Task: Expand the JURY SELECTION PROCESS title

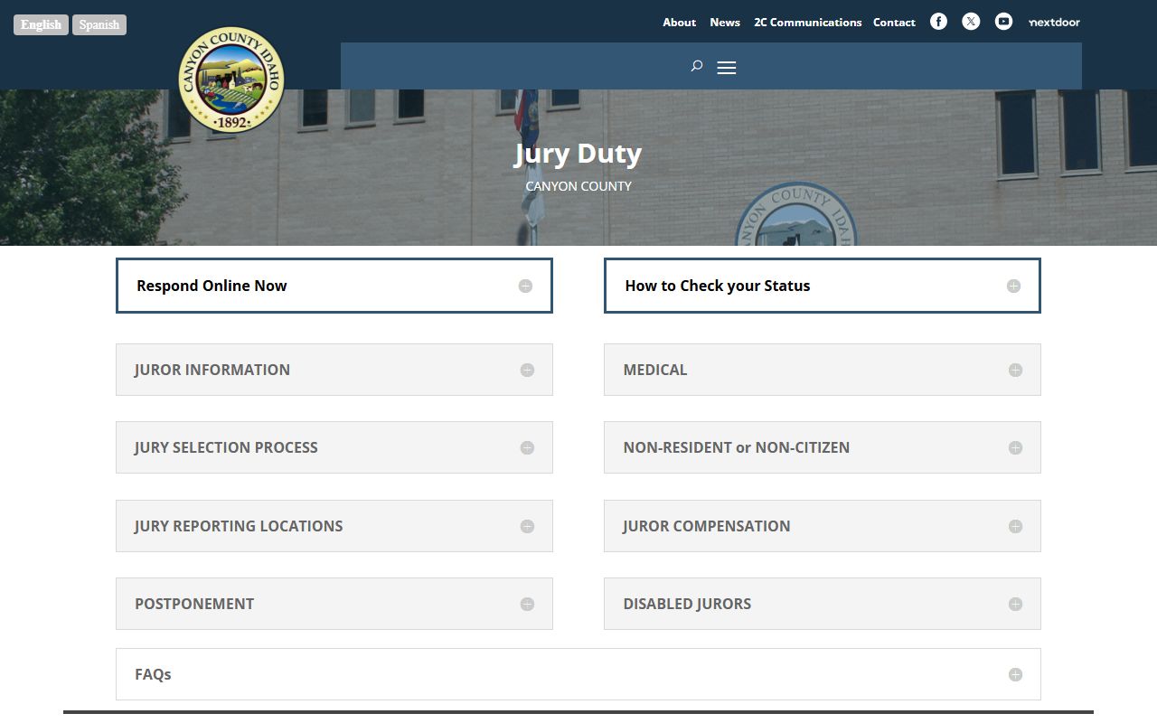Action: tap(226, 447)
